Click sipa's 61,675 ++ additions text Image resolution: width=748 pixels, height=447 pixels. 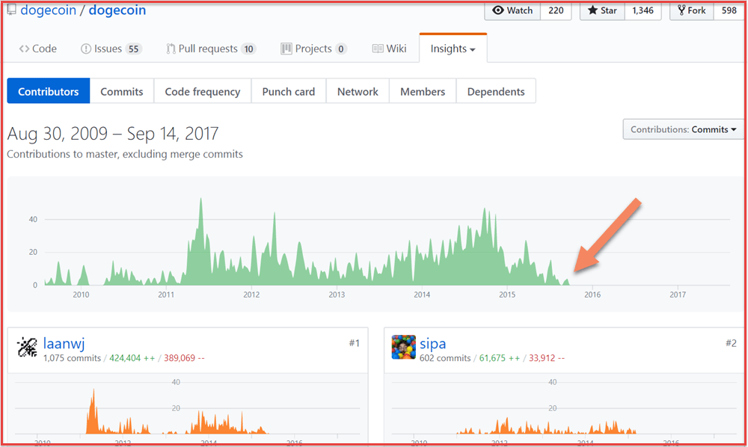[500, 358]
